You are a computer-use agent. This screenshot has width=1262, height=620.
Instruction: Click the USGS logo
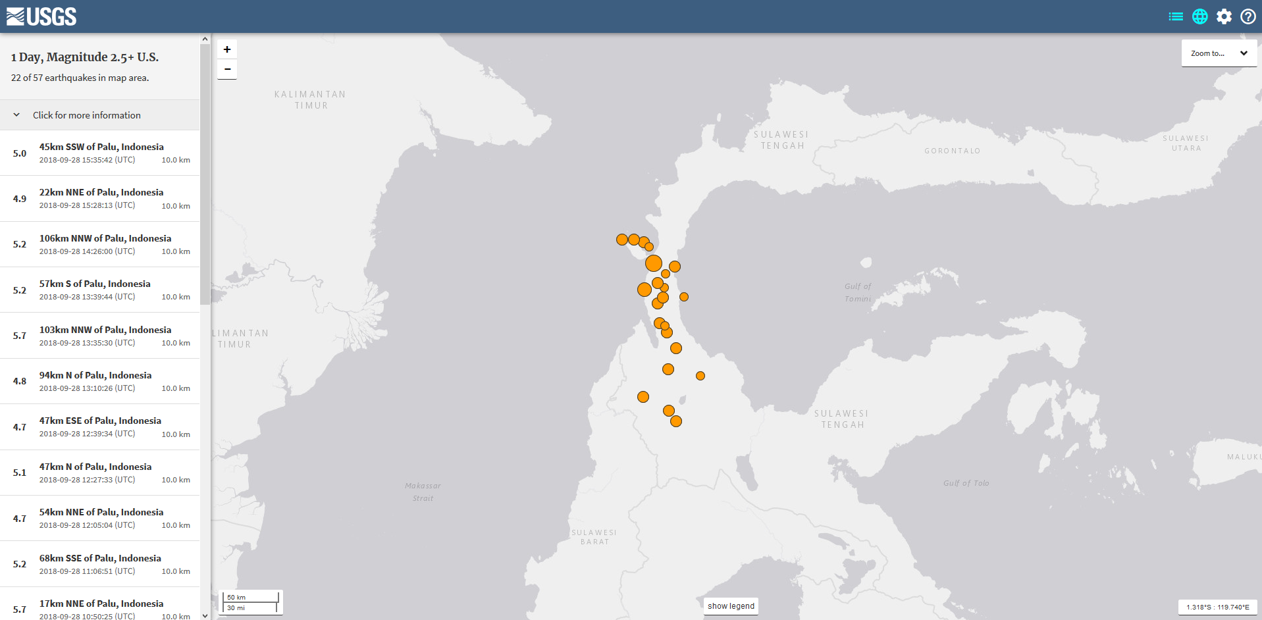click(41, 16)
